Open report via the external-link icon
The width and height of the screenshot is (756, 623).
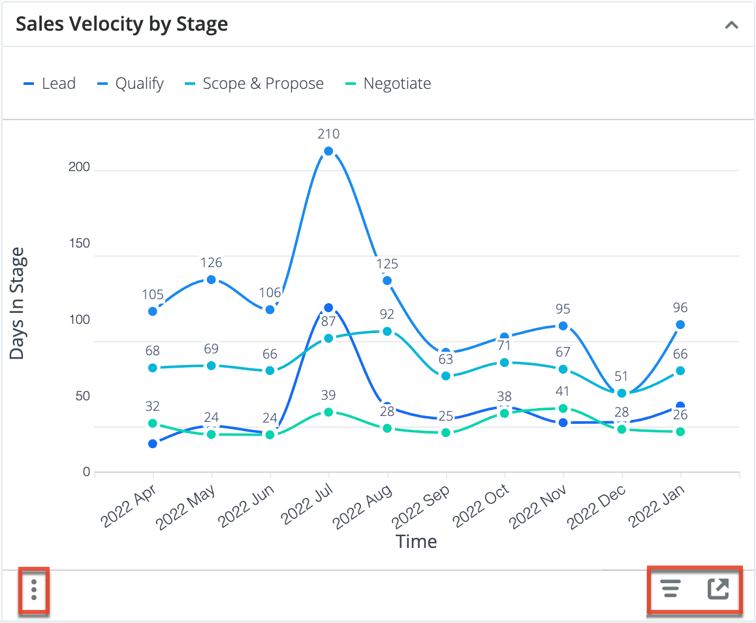pos(718,589)
